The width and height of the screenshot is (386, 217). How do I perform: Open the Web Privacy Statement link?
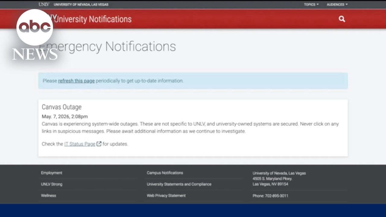[x=166, y=196]
